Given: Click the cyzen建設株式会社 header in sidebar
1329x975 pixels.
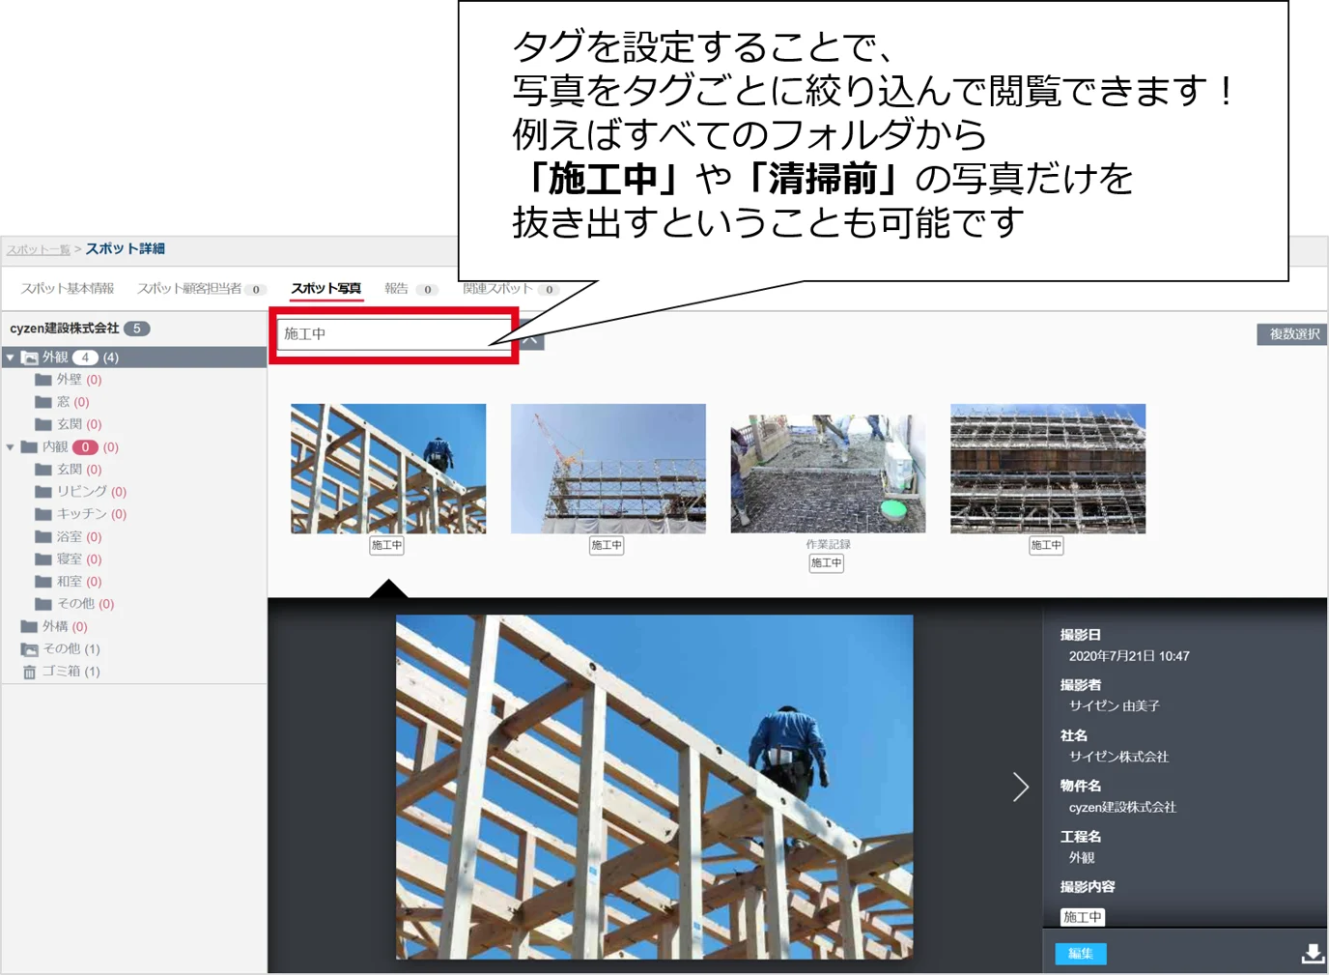Looking at the screenshot, I should pyautogui.click(x=65, y=329).
